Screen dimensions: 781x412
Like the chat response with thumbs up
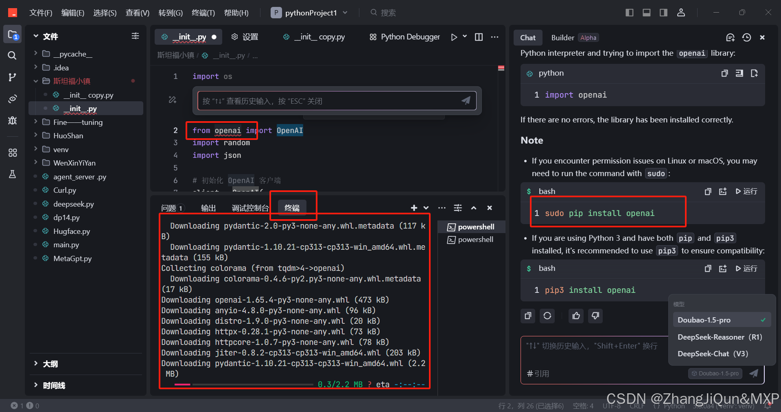pos(576,316)
